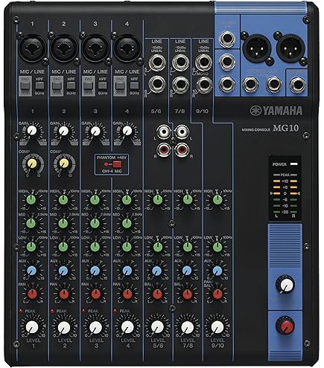Click the channel 1 yellow COMP knob
This screenshot has width=324, height=368.
click(x=32, y=164)
